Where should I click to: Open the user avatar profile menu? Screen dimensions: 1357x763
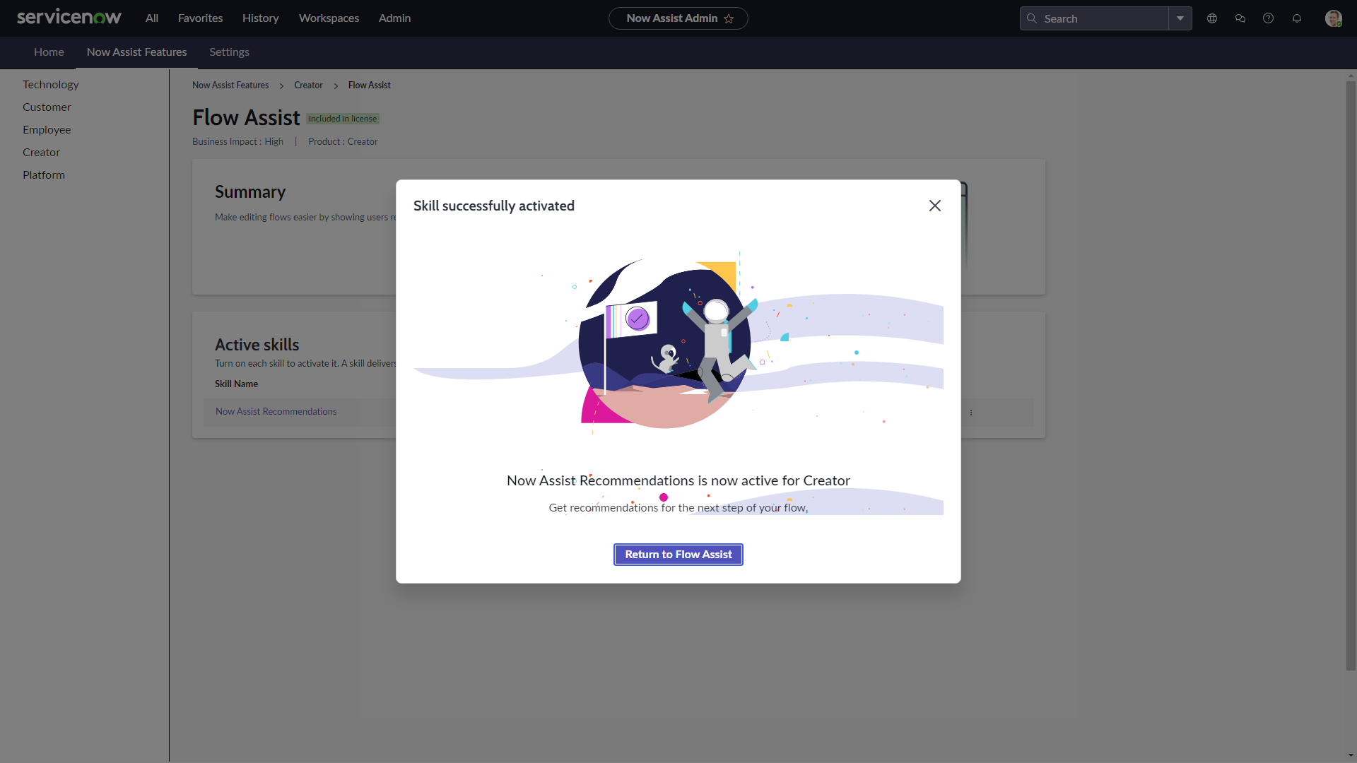pos(1334,18)
